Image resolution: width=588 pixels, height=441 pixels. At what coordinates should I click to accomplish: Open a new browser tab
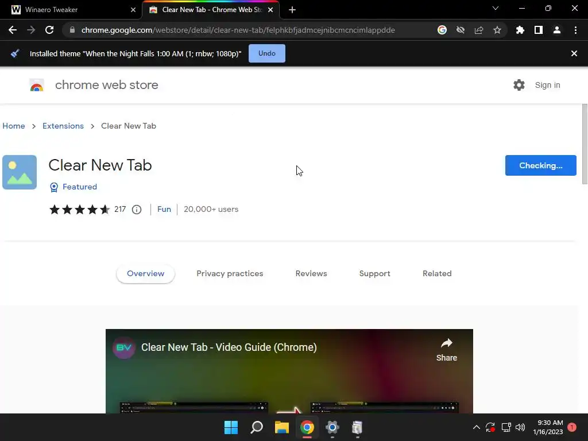pos(292,10)
